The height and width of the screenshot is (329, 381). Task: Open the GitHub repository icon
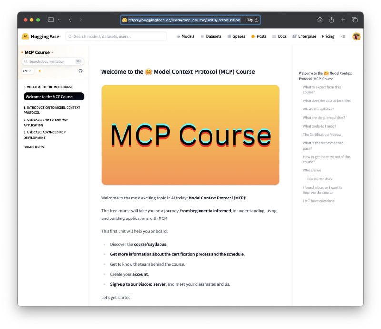coord(80,71)
